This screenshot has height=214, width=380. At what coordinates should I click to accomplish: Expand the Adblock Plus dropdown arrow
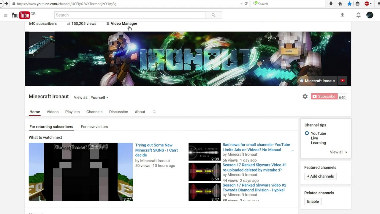[371, 4]
